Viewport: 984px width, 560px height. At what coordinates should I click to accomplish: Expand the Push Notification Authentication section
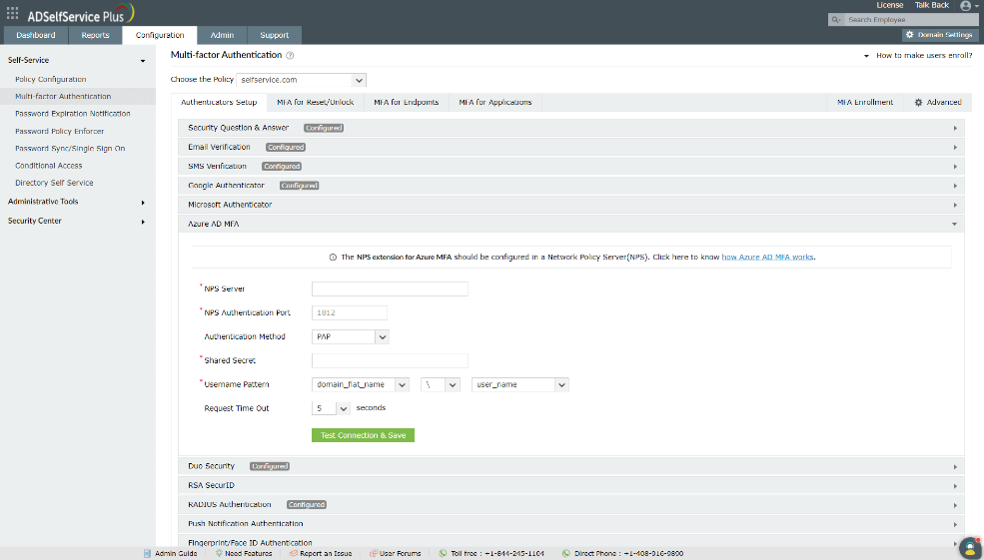[x=571, y=524]
